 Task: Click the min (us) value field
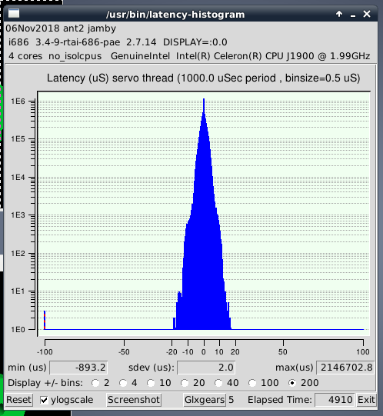point(78,368)
